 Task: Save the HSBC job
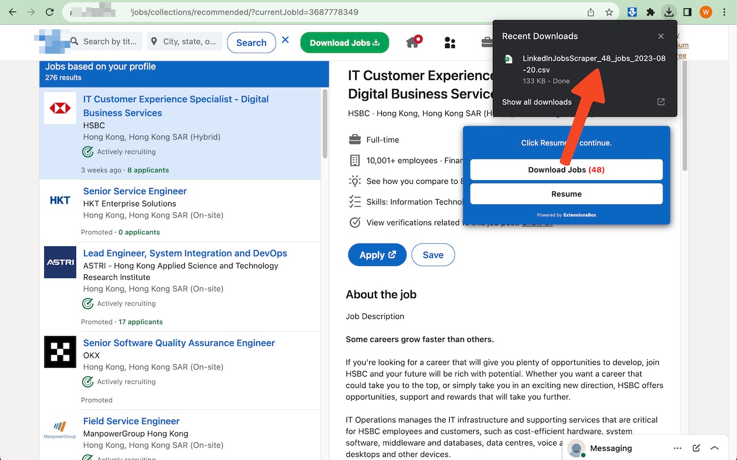click(x=433, y=255)
